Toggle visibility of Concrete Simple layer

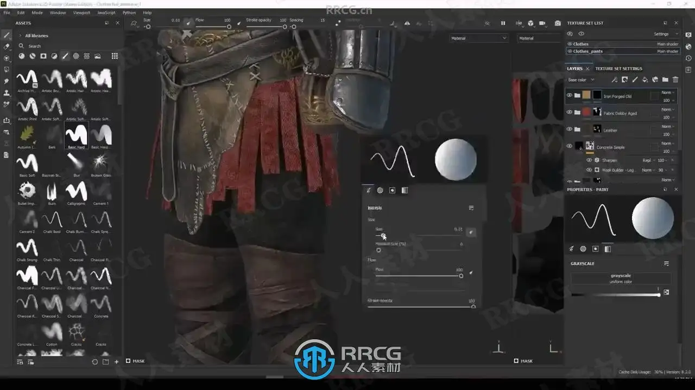tap(569, 146)
